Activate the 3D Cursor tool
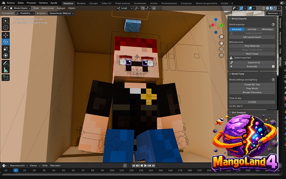This screenshot has height=179, width=286. tap(6, 28)
